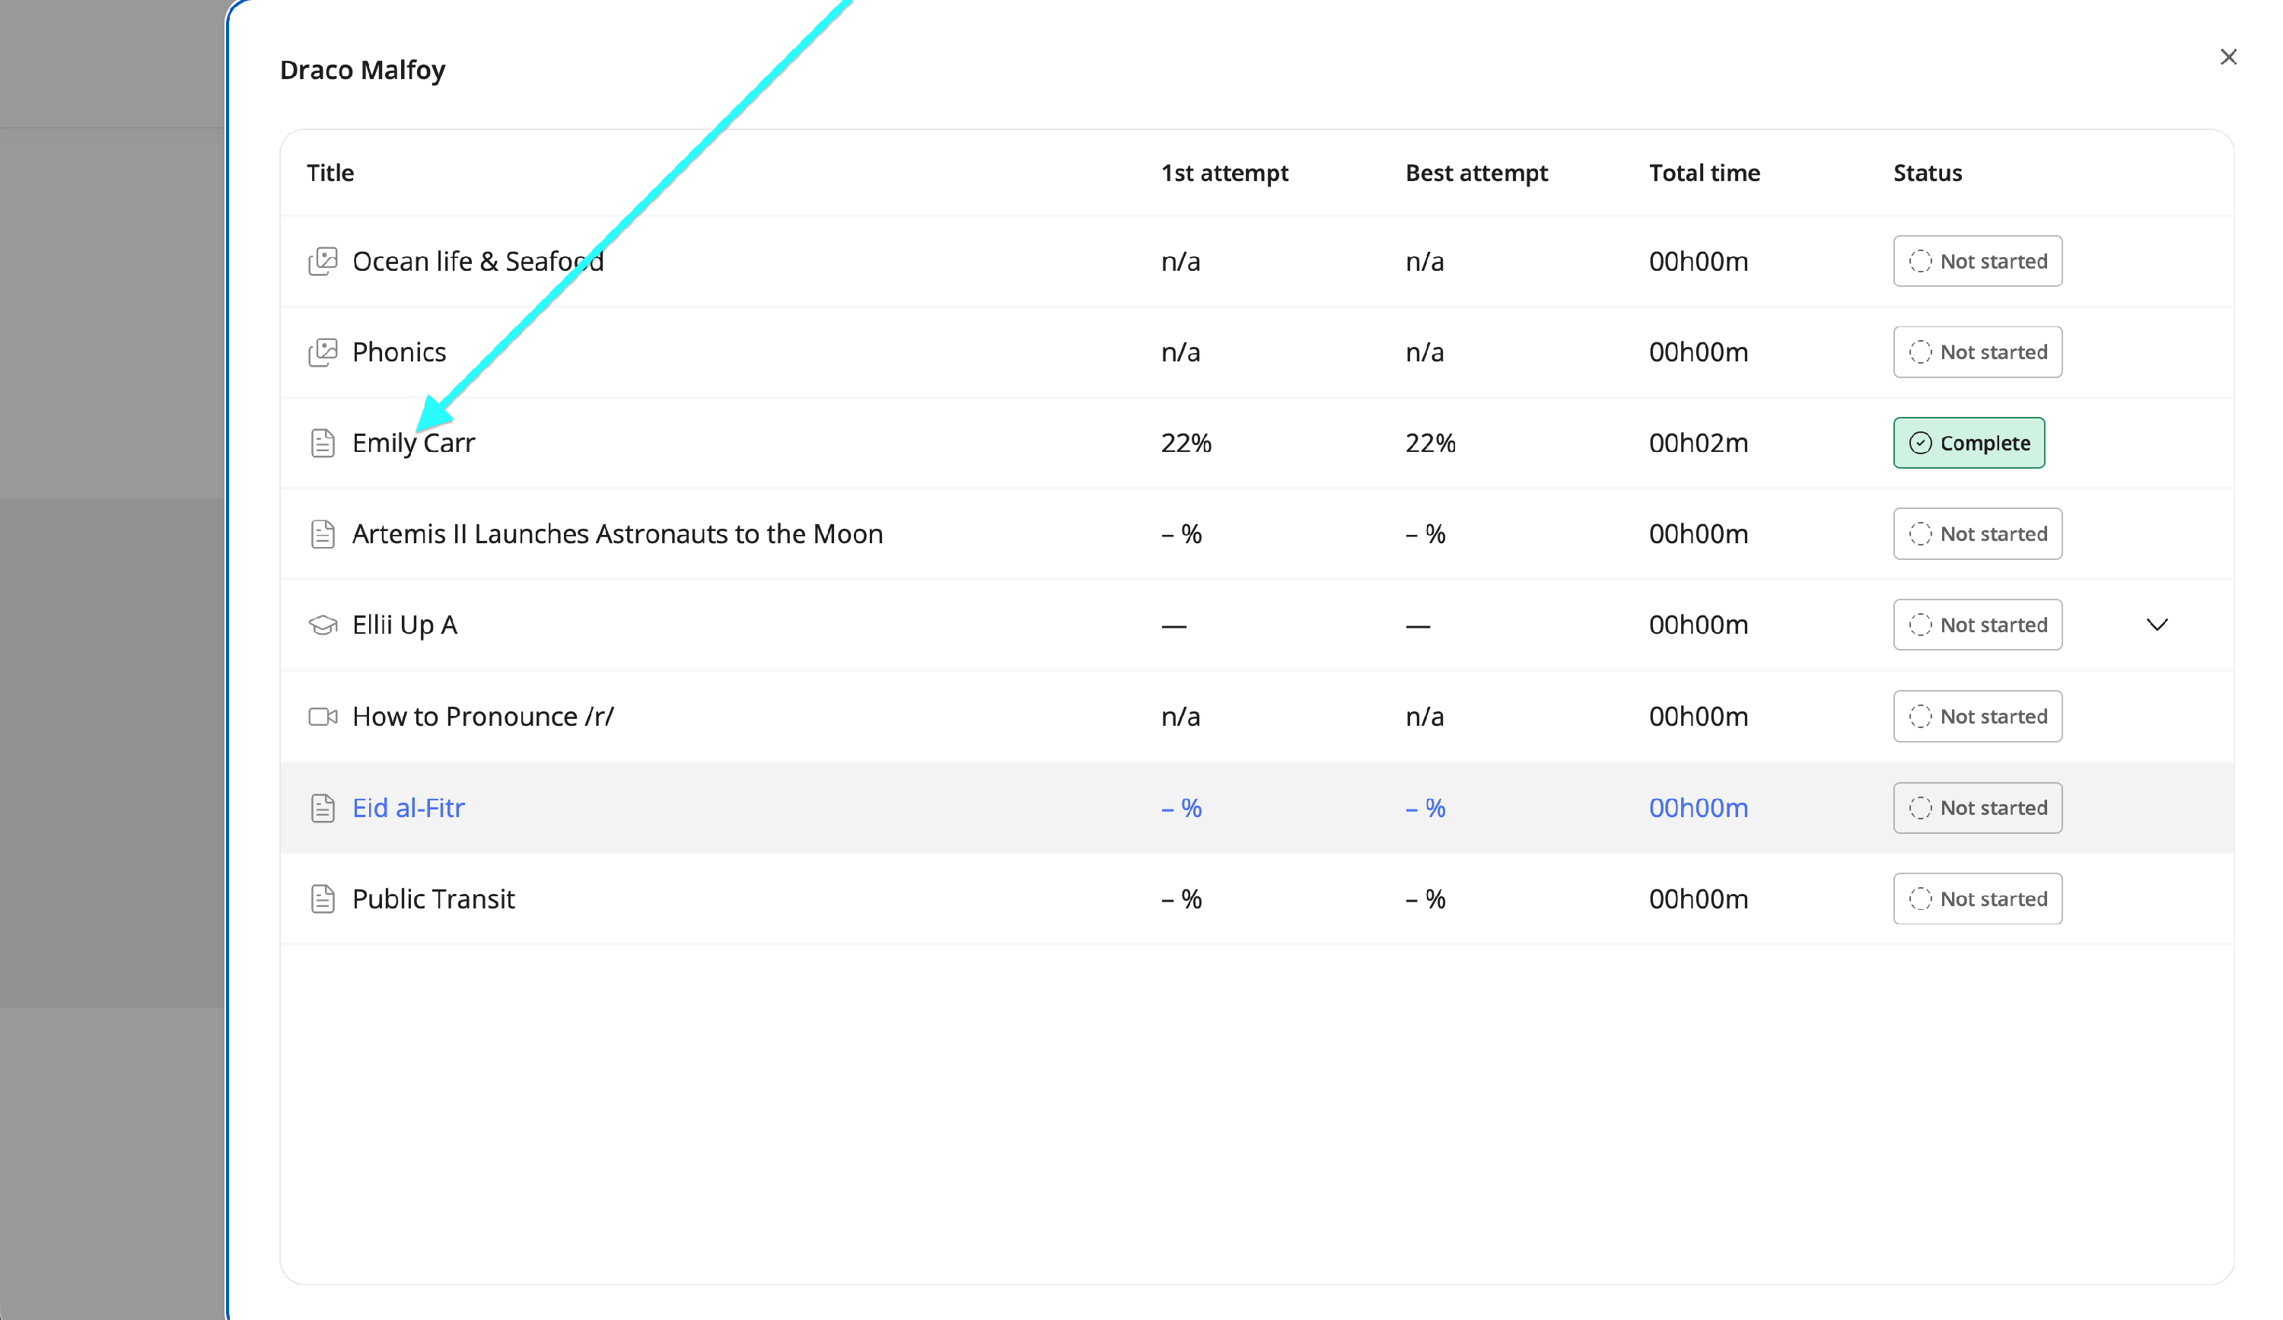Open the Eid al-Fitr lesson link

tap(408, 807)
